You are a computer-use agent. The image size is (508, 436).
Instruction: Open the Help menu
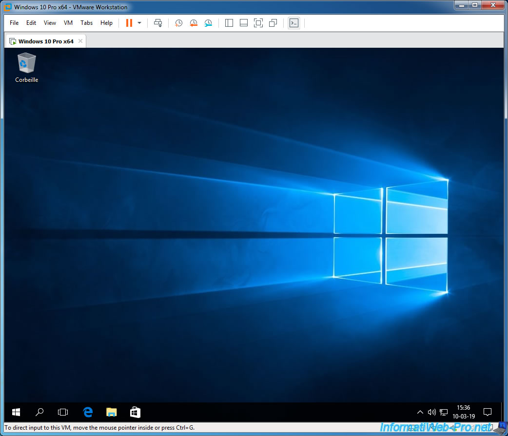tap(106, 23)
